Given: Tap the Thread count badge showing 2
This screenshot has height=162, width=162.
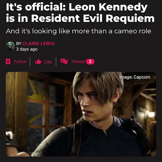Looking at the screenshot, I should [90, 62].
